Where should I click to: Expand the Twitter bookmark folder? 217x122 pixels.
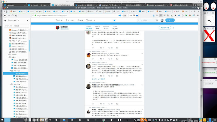(8, 55)
